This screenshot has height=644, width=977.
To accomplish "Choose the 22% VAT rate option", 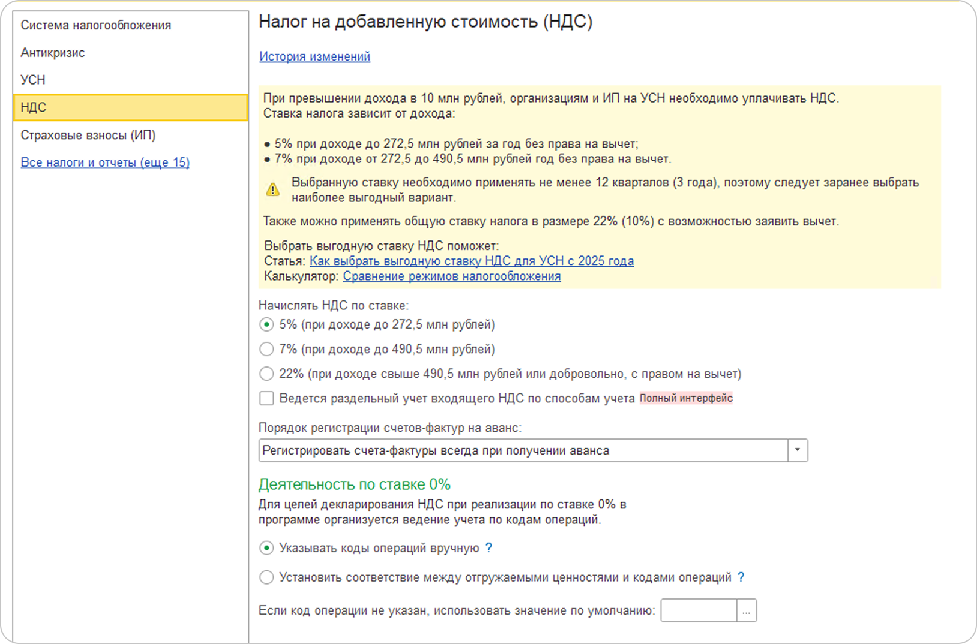I will click(266, 374).
